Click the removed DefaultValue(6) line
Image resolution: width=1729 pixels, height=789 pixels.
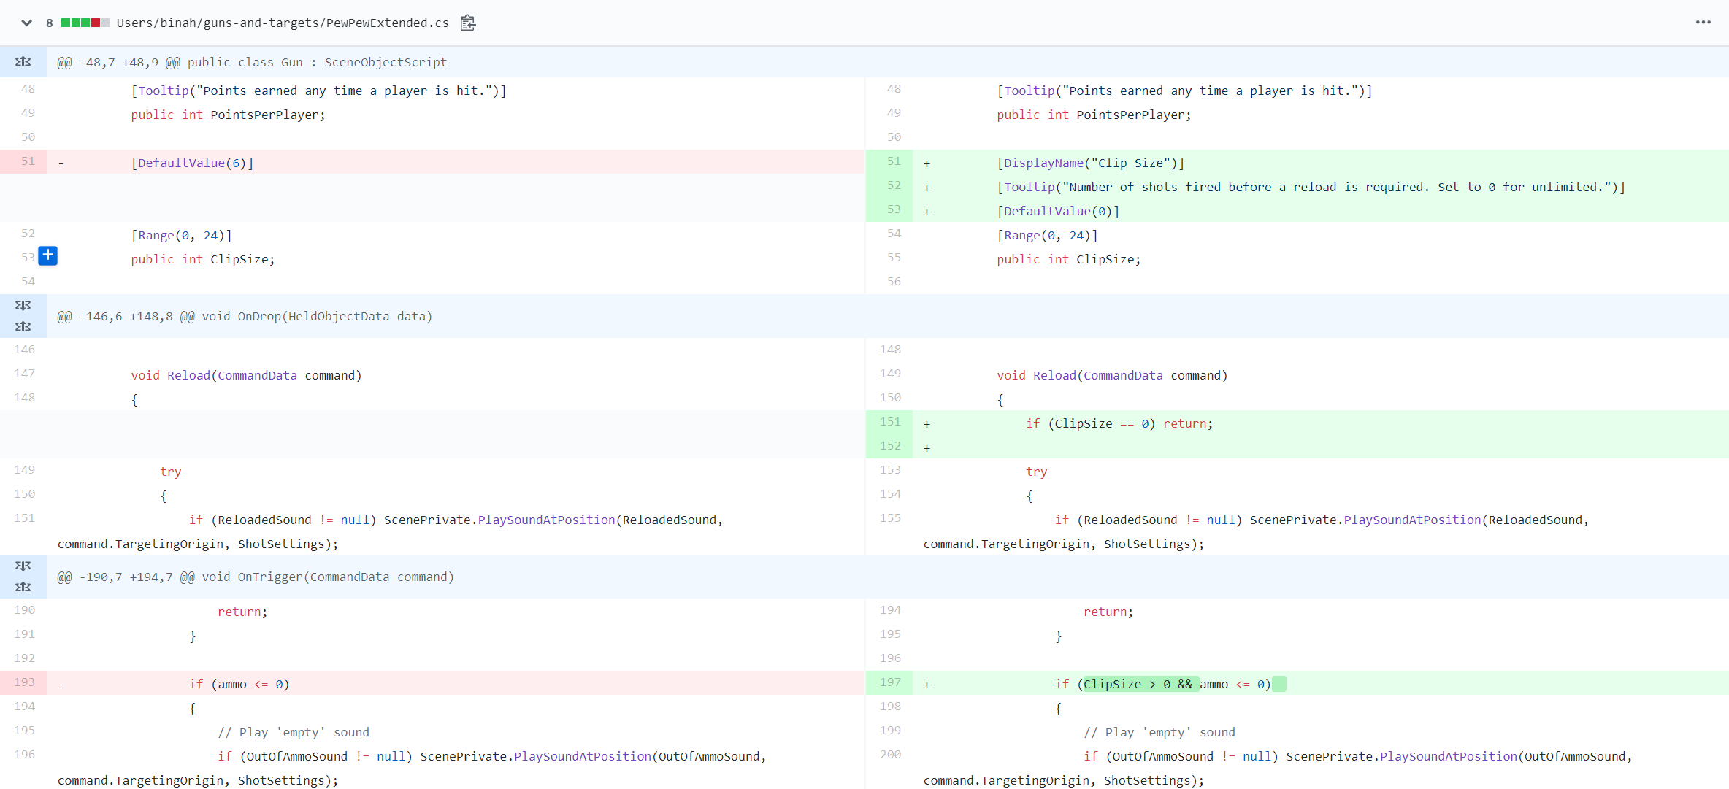click(192, 163)
